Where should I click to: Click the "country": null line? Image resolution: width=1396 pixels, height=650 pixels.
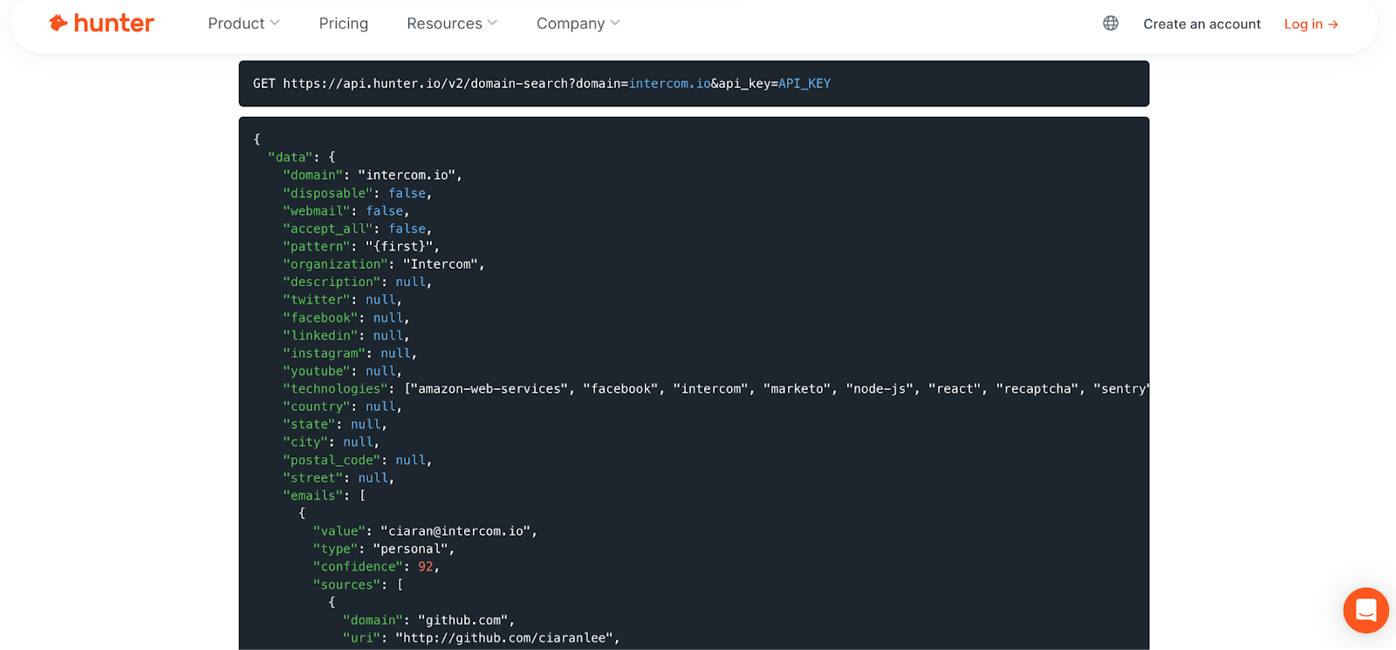click(x=342, y=407)
